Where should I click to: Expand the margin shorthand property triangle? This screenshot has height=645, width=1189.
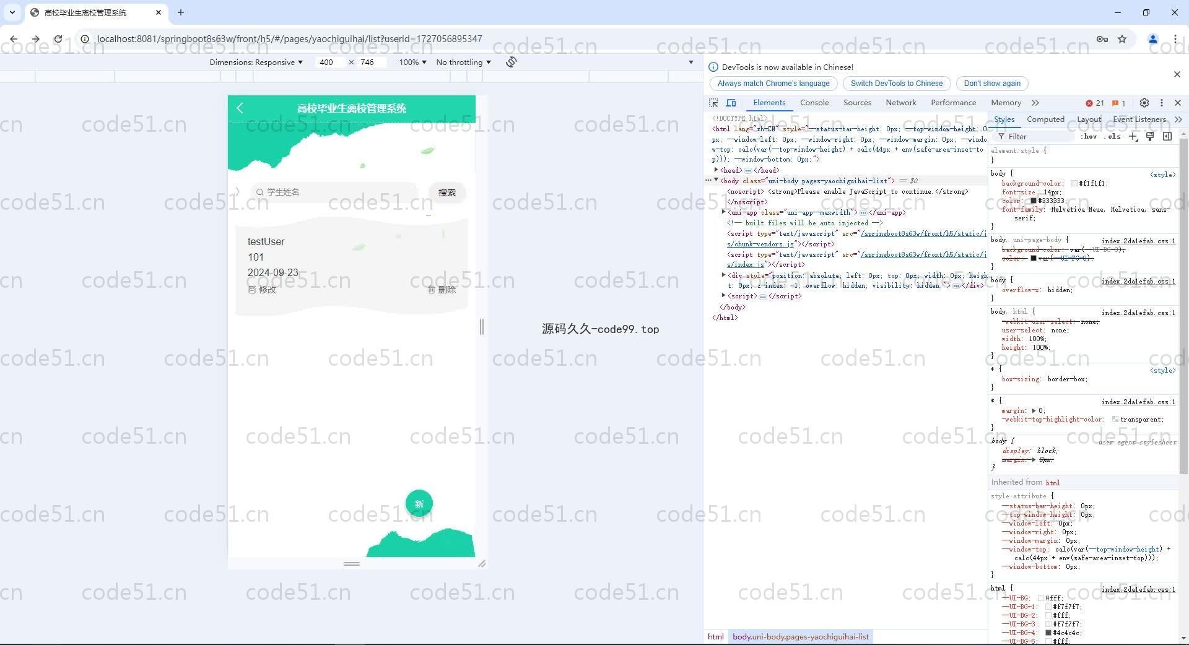(1034, 410)
